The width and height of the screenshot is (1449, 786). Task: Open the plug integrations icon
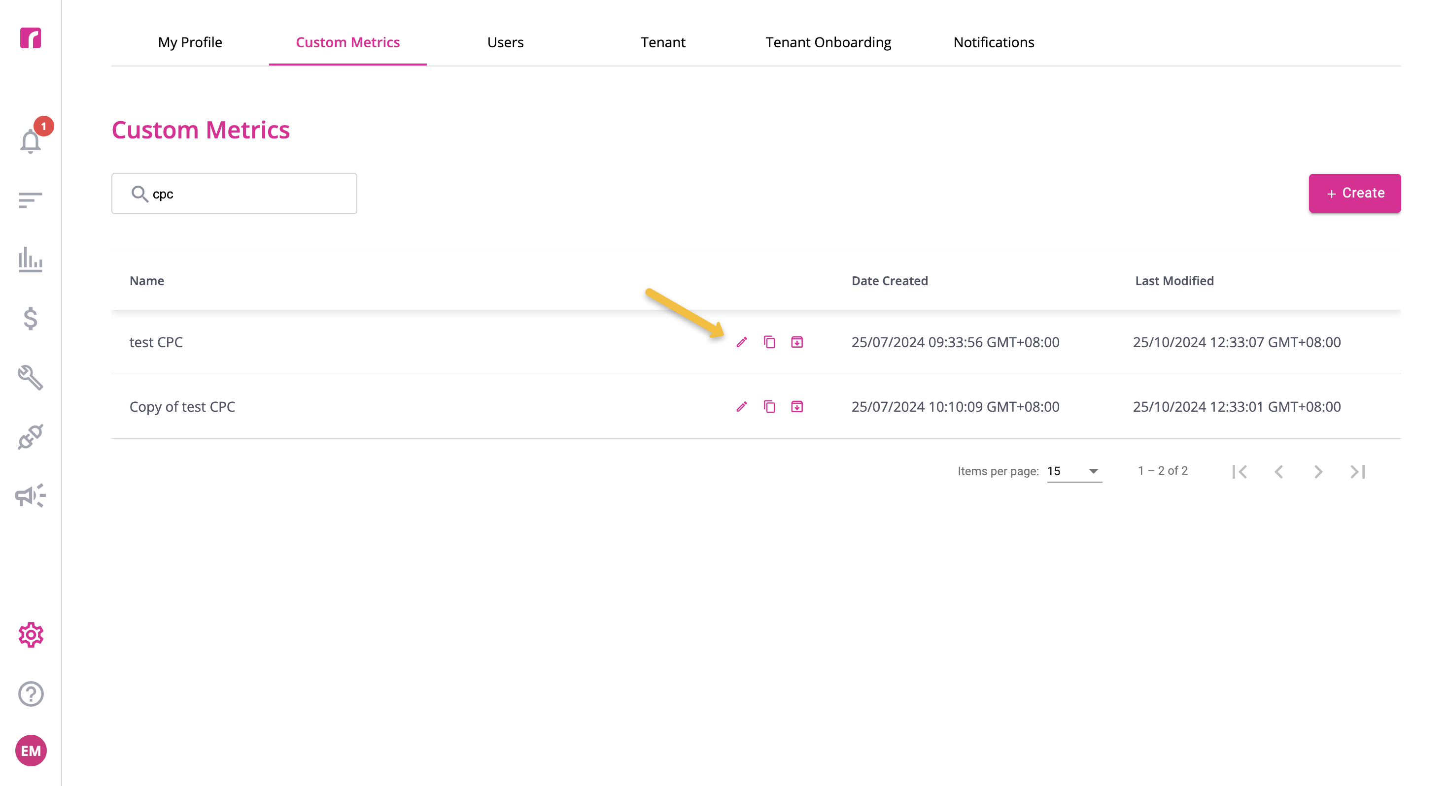coord(31,437)
